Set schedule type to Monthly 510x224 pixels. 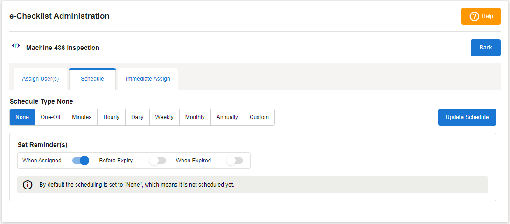tap(195, 117)
